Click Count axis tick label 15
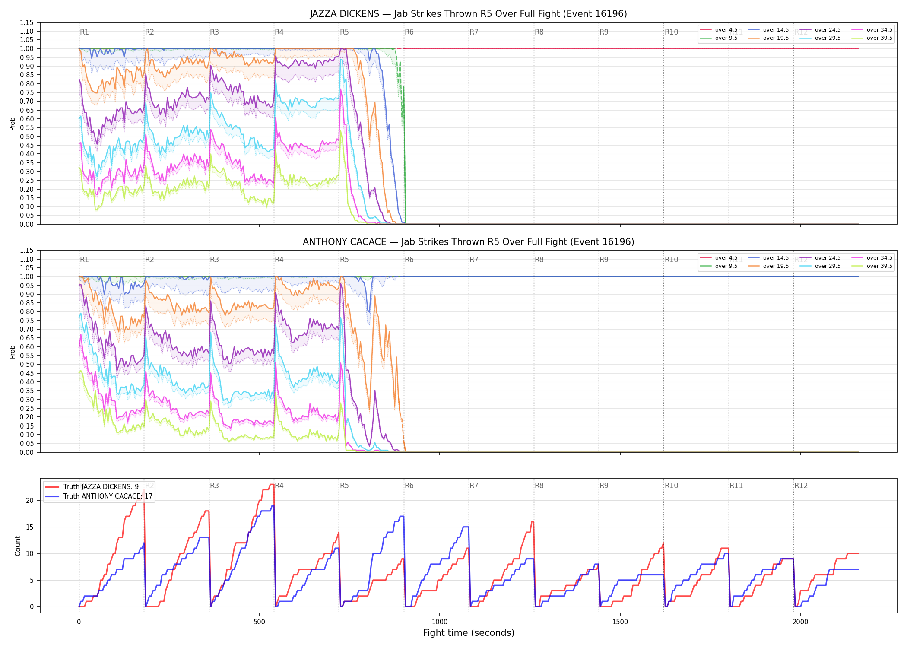Screen dimensions: 907x648 [30, 527]
